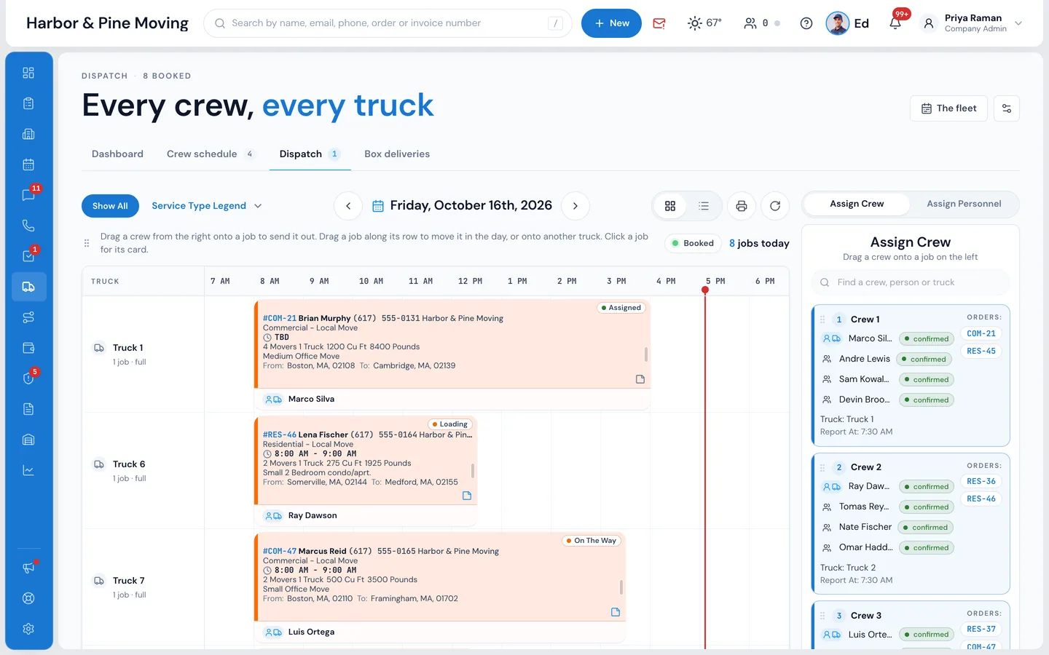The width and height of the screenshot is (1049, 655).
Task: Select the Assign Crew toggle
Action: coord(857,204)
